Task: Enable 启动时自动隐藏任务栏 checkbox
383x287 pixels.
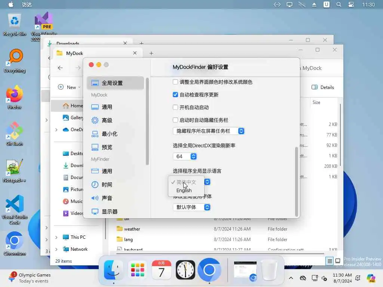Action: click(175, 120)
